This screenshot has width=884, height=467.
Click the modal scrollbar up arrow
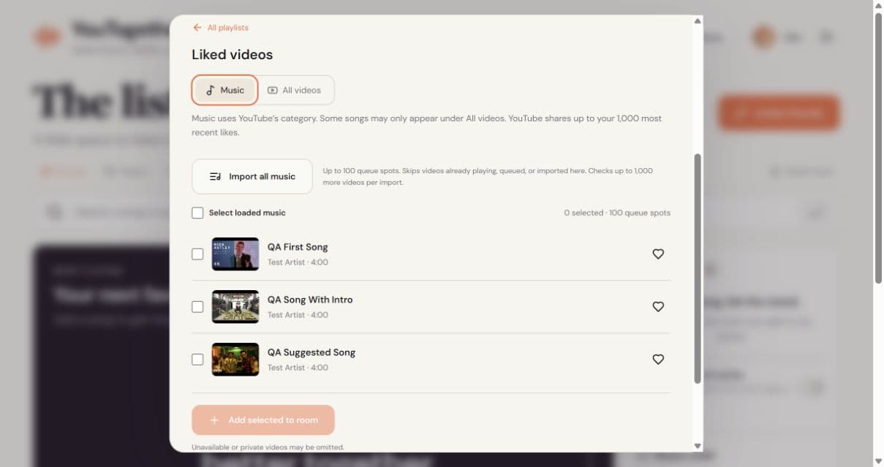coord(698,21)
